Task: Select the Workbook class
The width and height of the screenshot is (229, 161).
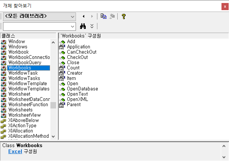Action: (18, 52)
